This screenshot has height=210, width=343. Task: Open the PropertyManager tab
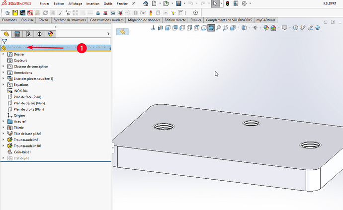tap(17, 34)
